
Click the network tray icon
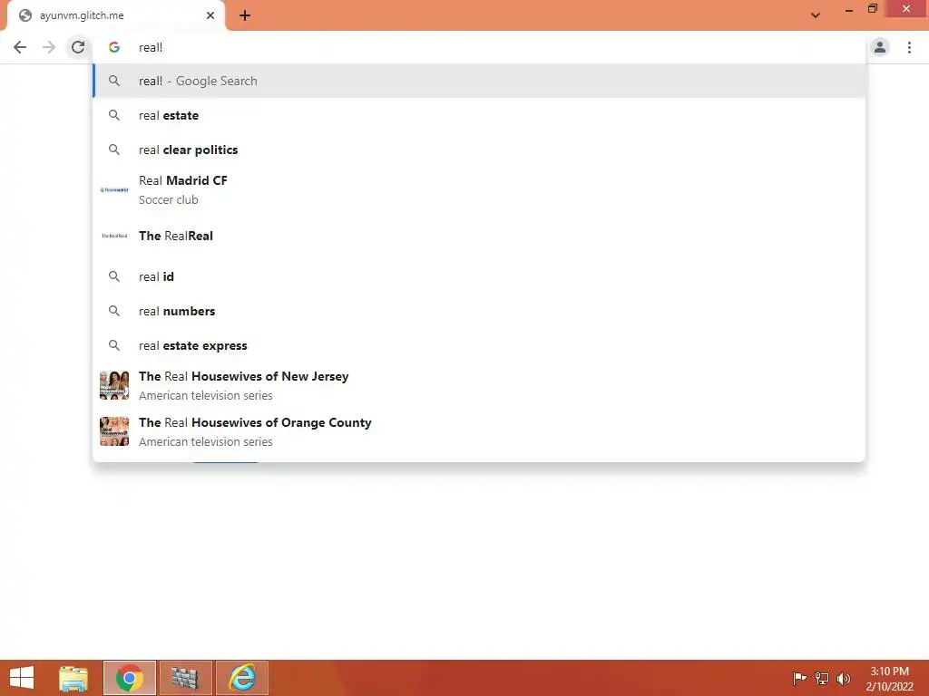(x=822, y=678)
